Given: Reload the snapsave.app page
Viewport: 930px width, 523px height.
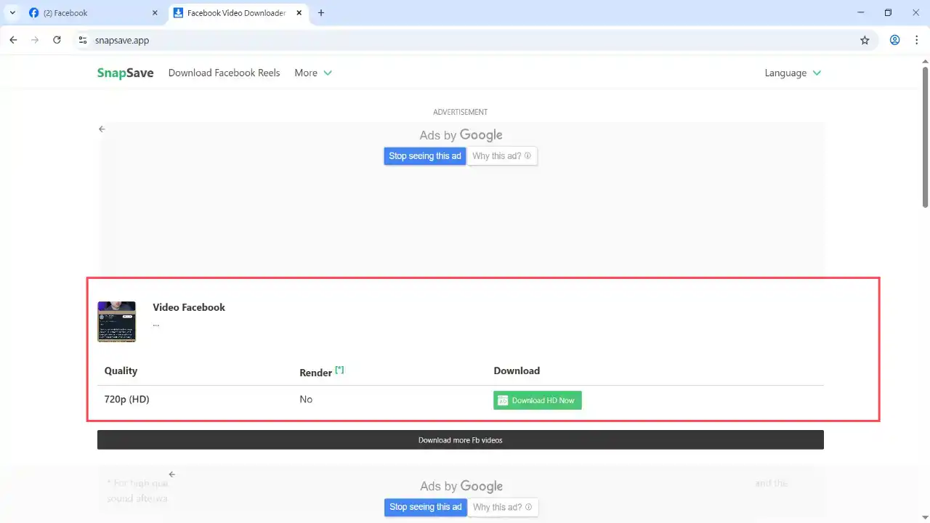Looking at the screenshot, I should pyautogui.click(x=57, y=40).
